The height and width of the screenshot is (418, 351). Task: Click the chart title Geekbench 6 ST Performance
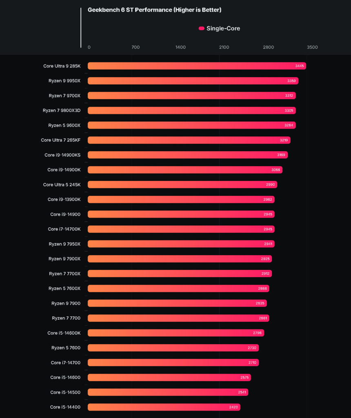click(155, 10)
